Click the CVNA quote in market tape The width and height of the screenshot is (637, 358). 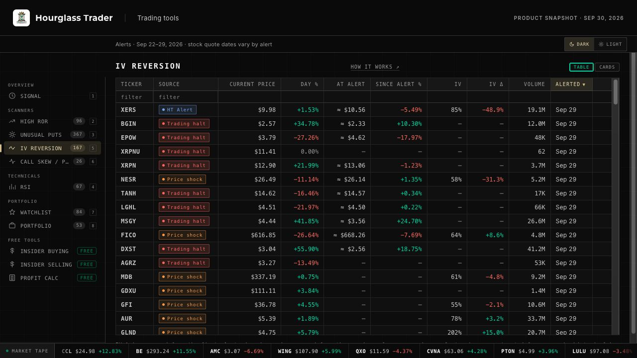tap(457, 351)
